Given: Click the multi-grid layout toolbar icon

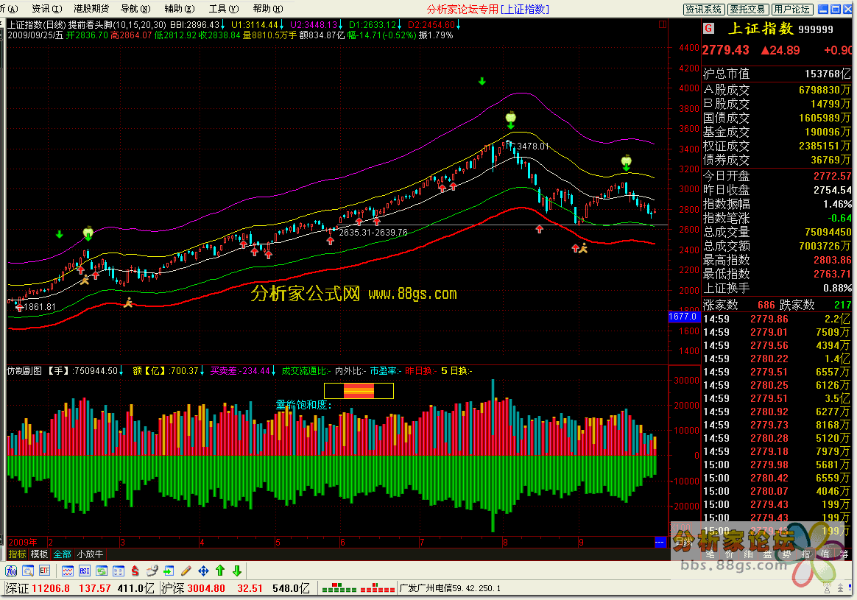Looking at the screenshot, I should coord(118,571).
